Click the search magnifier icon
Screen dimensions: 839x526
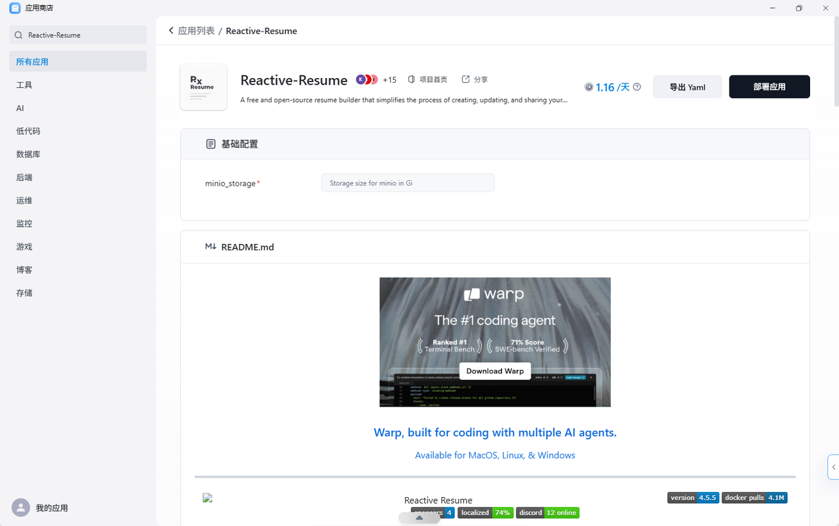(19, 35)
